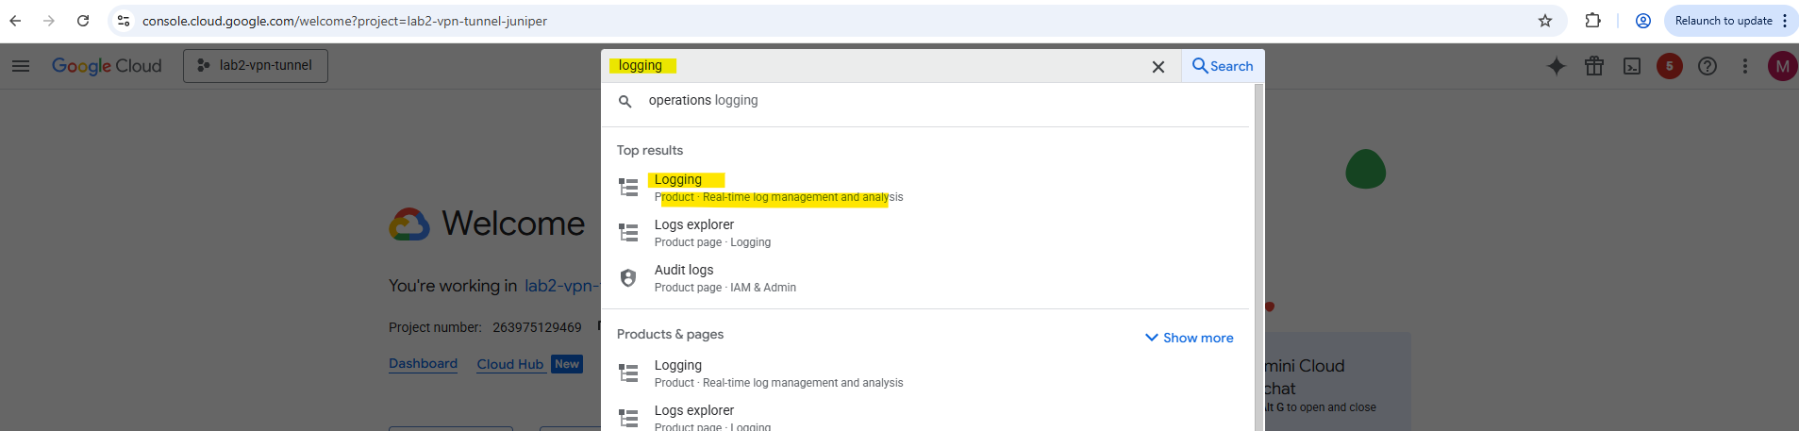Screen dimensions: 1799x431
Task: Clear the search box with X
Action: 1158,67
